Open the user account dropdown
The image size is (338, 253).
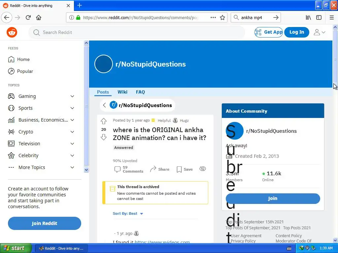[x=320, y=32]
